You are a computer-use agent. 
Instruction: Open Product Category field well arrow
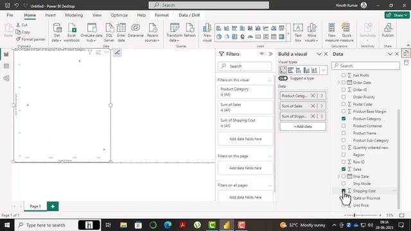(x=322, y=96)
